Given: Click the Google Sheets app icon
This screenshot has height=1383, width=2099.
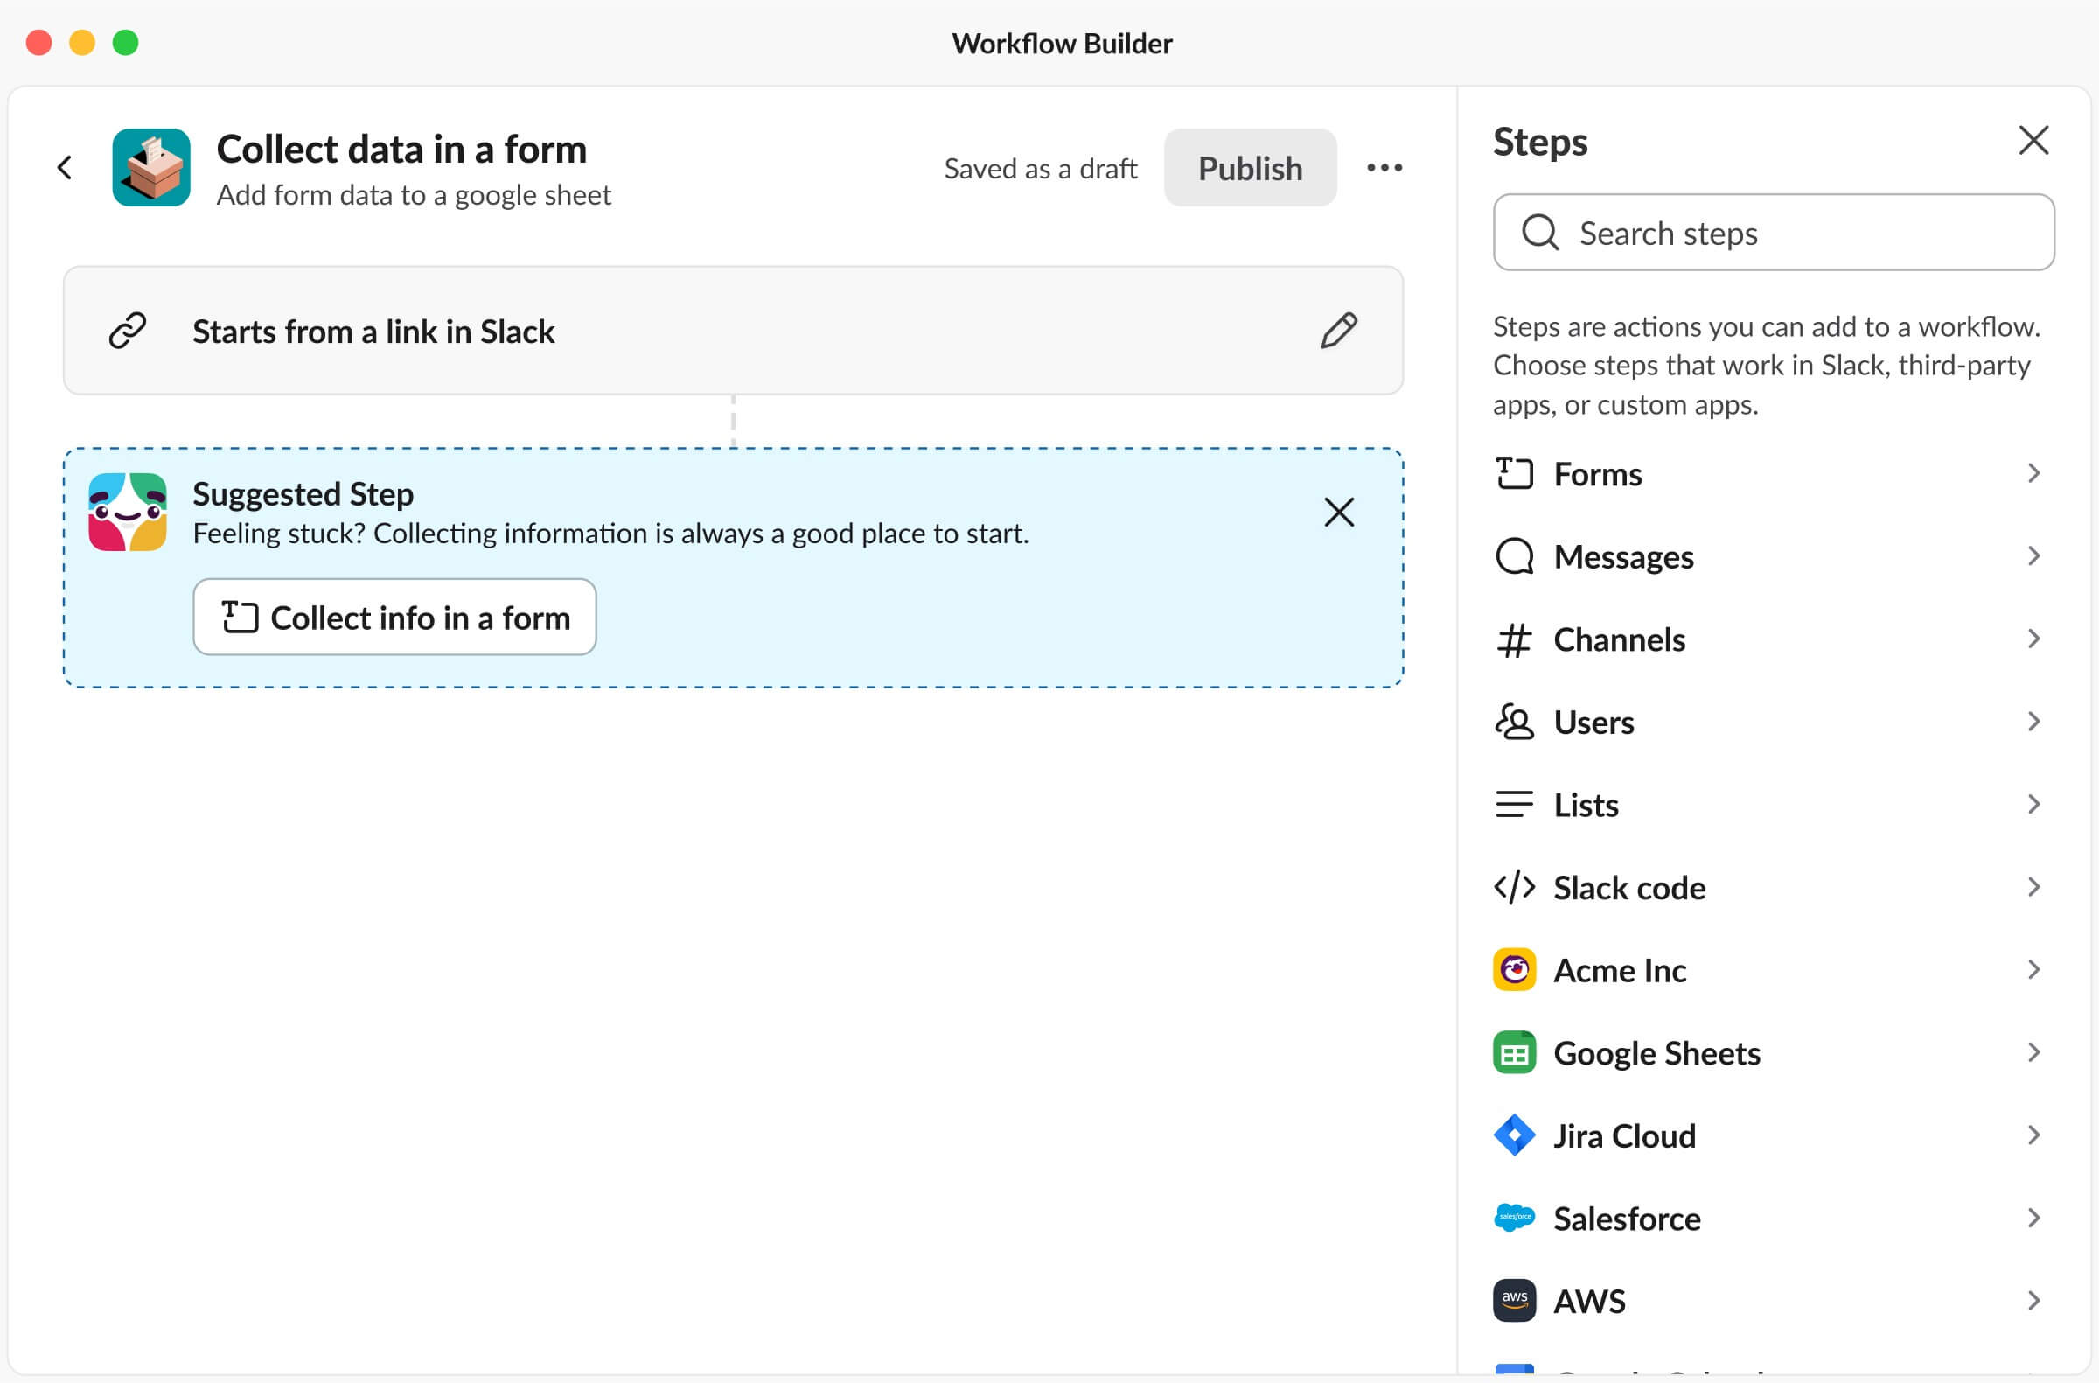Looking at the screenshot, I should pos(1513,1053).
